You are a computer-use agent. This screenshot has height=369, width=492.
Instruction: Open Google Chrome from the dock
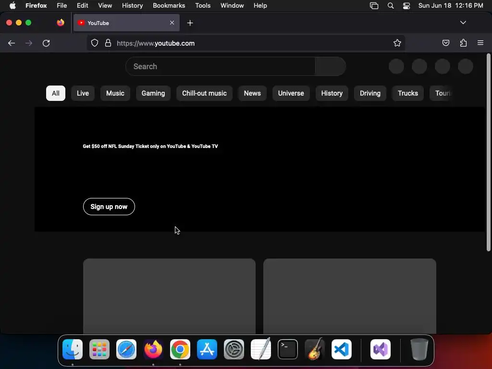180,349
